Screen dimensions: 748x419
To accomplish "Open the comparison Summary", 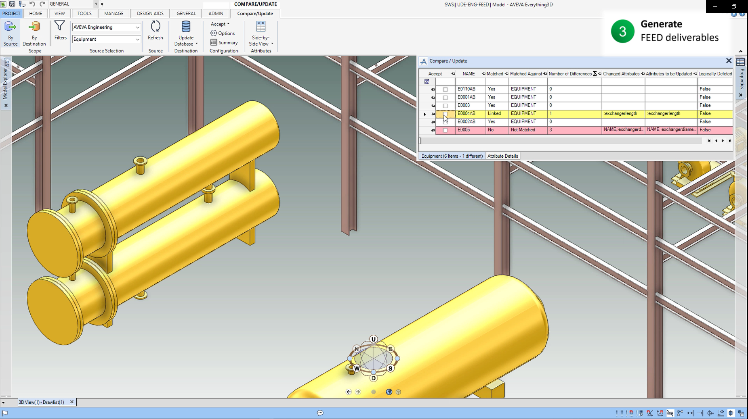I will 213,42.
